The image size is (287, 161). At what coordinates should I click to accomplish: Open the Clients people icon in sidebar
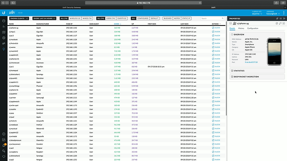coord(4,43)
